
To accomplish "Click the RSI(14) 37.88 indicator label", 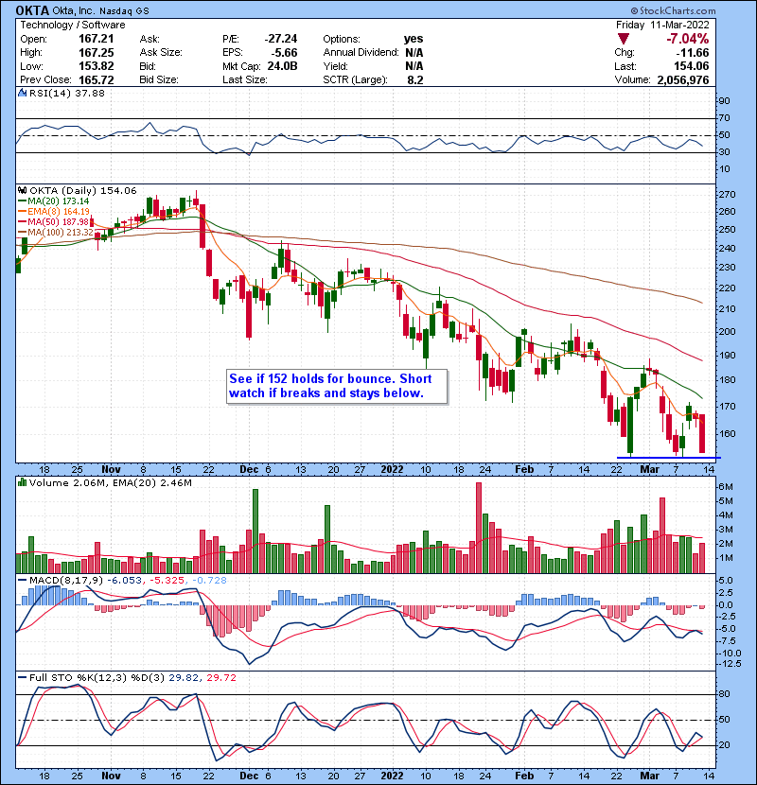I will [67, 93].
